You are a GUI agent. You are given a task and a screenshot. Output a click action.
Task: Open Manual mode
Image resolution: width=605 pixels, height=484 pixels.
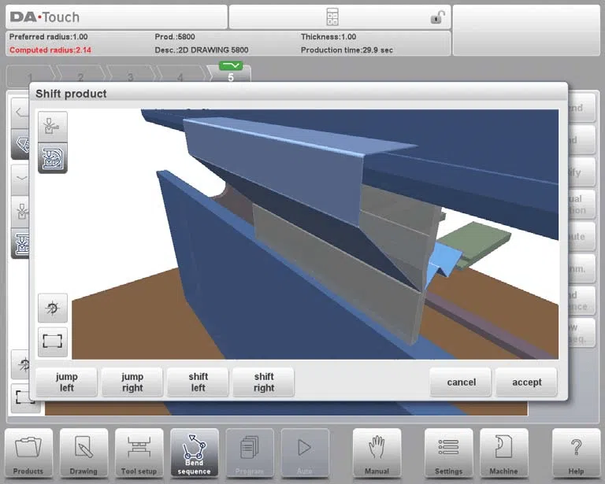point(377,453)
